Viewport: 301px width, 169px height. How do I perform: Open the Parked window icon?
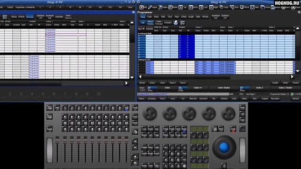(173, 8)
